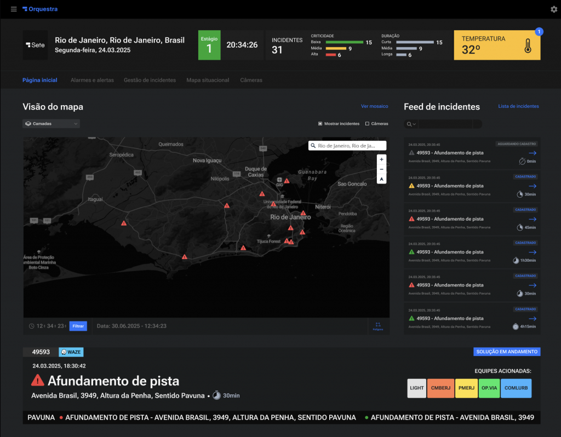The image size is (561, 437).
Task: Enable the Câmeras checkbox
Action: click(367, 124)
